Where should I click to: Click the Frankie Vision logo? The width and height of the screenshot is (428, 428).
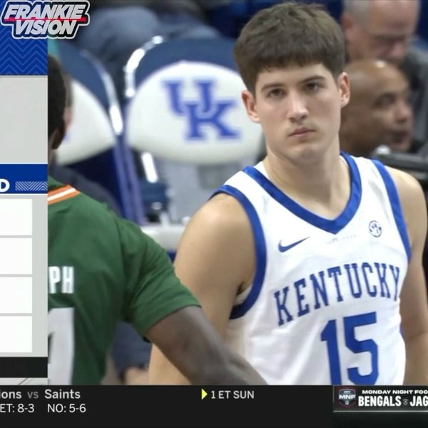46,19
